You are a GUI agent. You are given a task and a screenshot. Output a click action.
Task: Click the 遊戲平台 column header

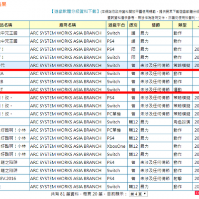tap(117, 25)
